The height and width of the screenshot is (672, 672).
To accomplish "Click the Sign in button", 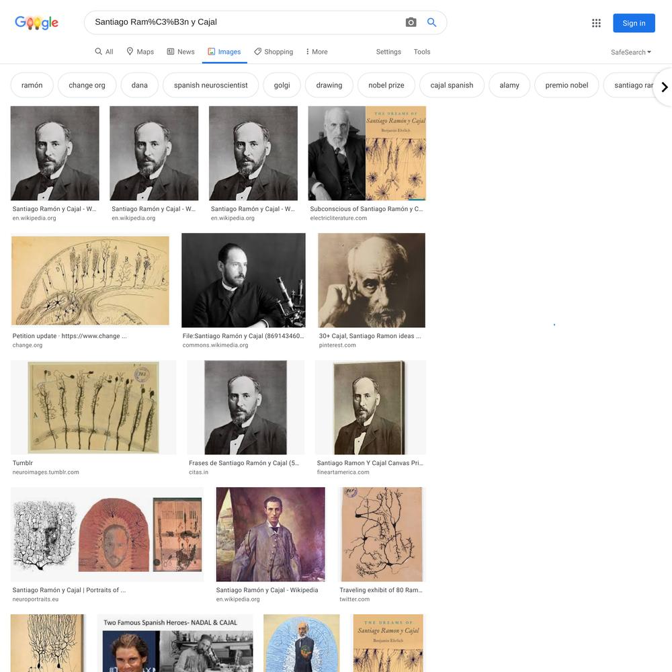I will point(634,23).
